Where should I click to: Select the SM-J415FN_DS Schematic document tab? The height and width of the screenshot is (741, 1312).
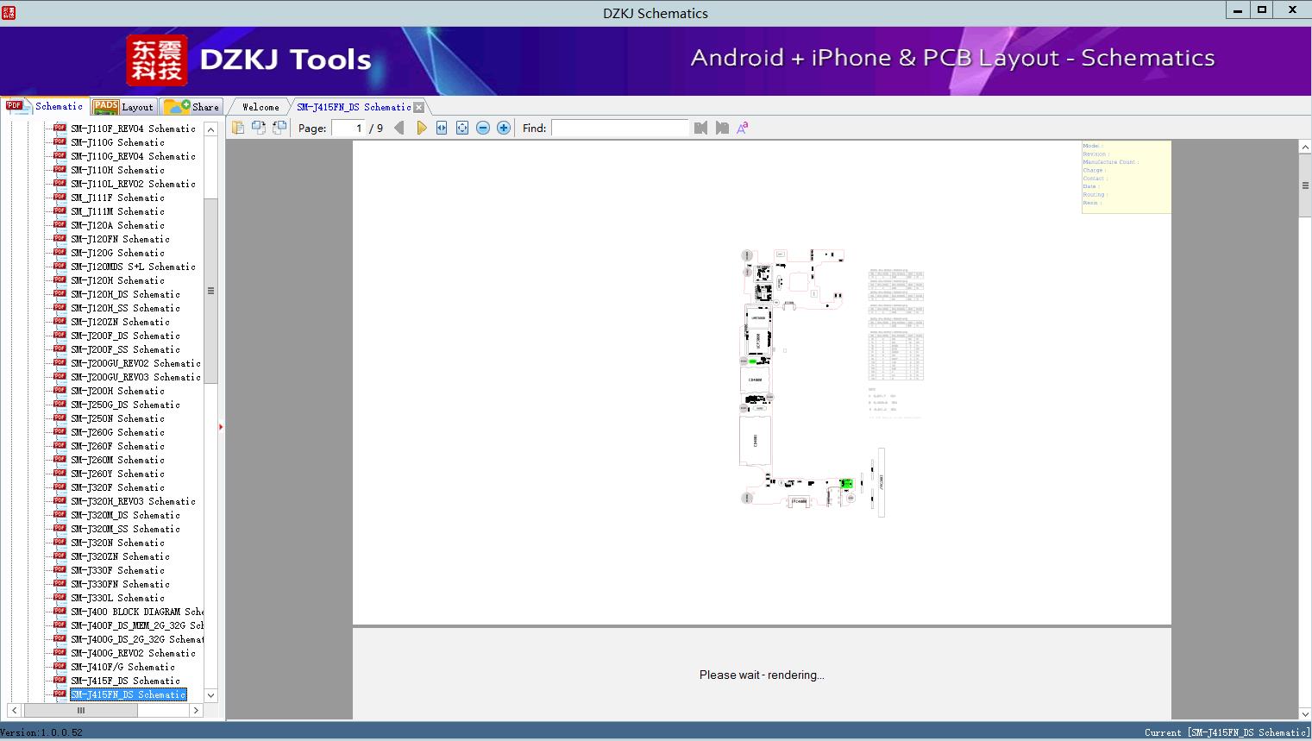point(354,107)
